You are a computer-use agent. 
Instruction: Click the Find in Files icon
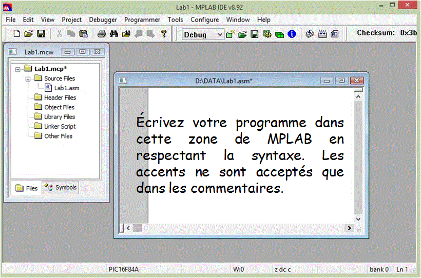pos(126,33)
